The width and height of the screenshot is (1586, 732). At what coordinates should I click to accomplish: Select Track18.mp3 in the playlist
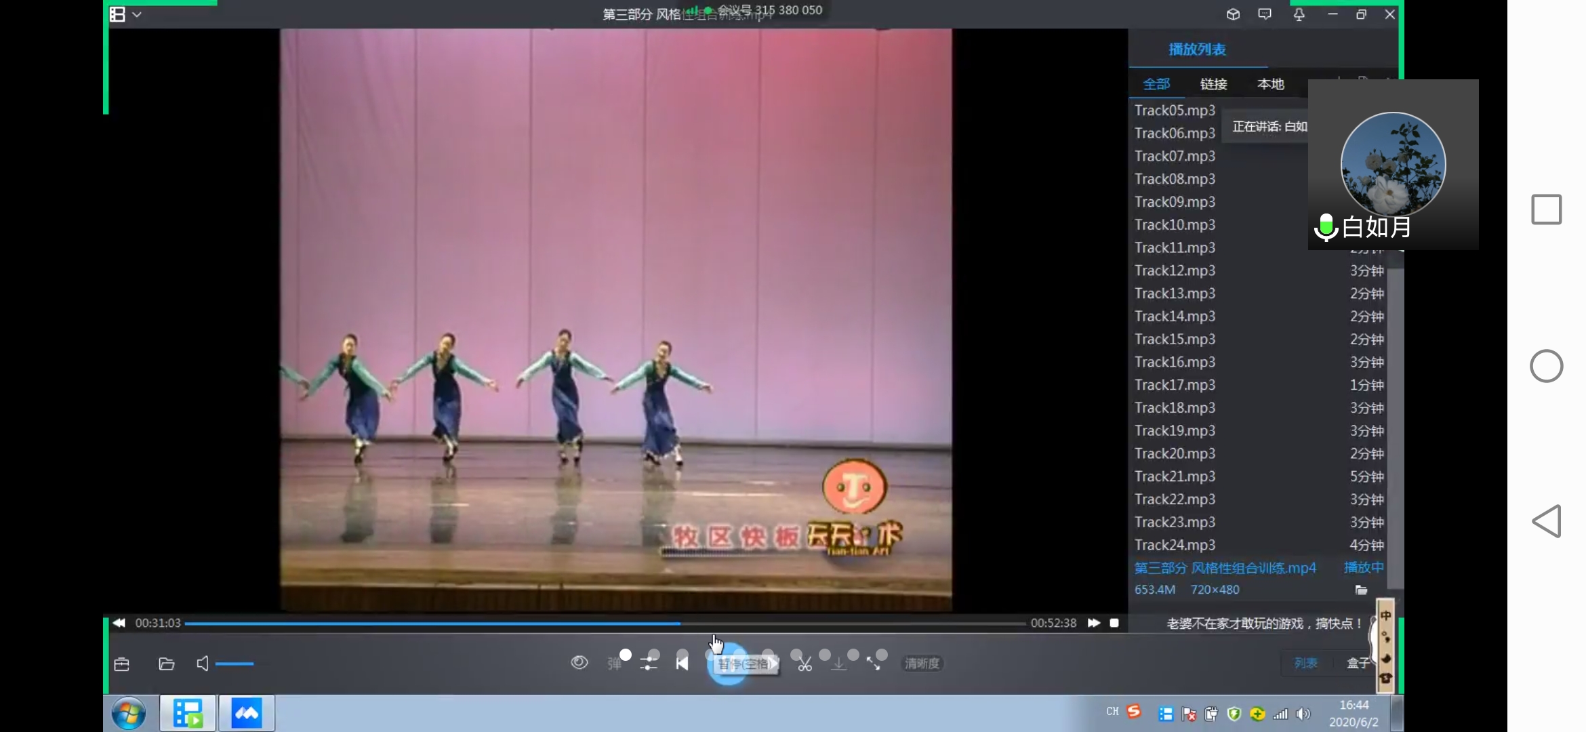click(1259, 408)
